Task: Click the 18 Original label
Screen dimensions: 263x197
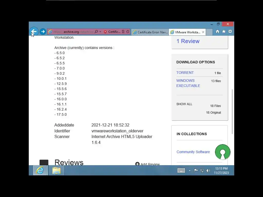Action: [x=213, y=113]
